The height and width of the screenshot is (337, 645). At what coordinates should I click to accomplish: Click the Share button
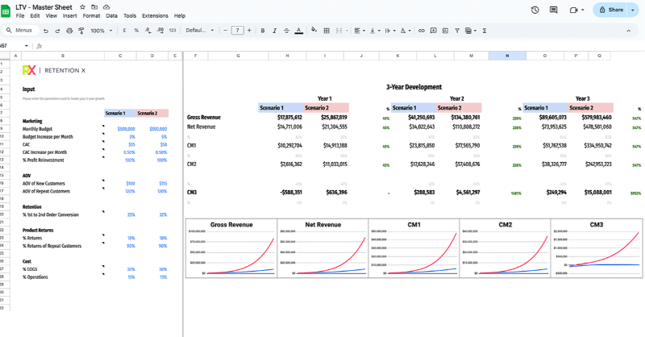[610, 10]
